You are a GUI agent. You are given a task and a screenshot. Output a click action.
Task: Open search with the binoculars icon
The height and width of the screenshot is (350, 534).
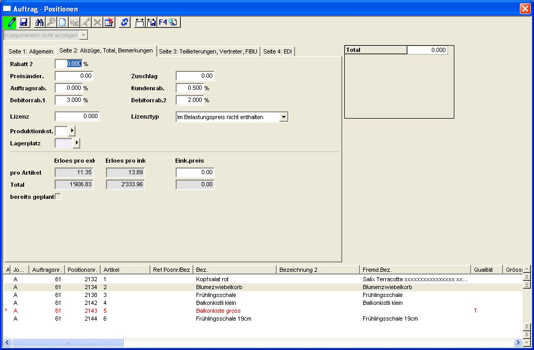click(39, 23)
